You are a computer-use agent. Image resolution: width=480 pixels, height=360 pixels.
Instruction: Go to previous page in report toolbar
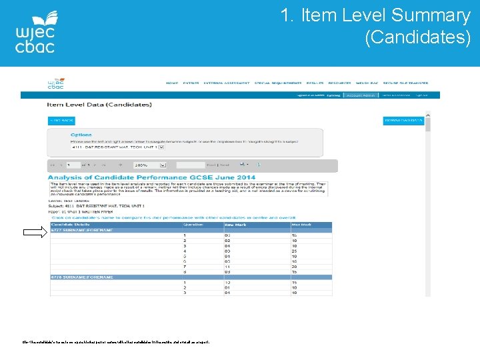(61, 165)
